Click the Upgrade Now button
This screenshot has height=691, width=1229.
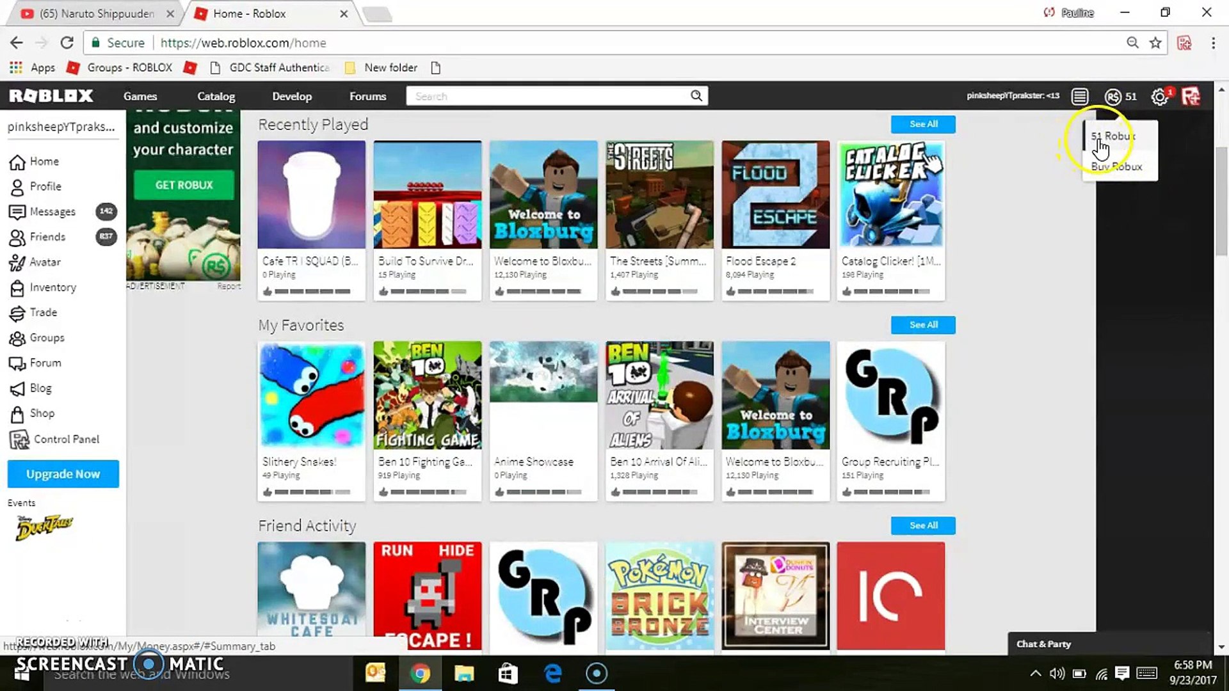63,474
